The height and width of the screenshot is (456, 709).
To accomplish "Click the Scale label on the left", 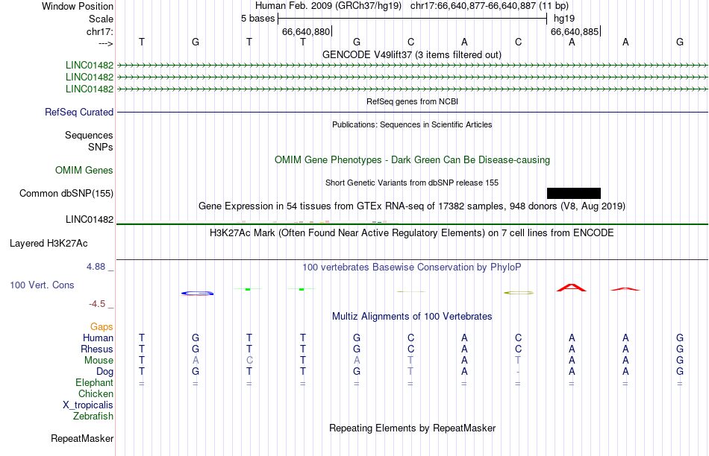I will [x=101, y=19].
